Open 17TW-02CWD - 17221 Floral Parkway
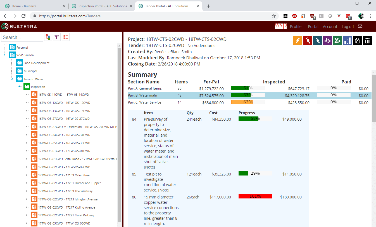The image size is (376, 227). (x=66, y=215)
